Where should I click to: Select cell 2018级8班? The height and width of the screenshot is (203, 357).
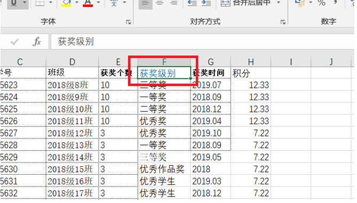click(72, 85)
